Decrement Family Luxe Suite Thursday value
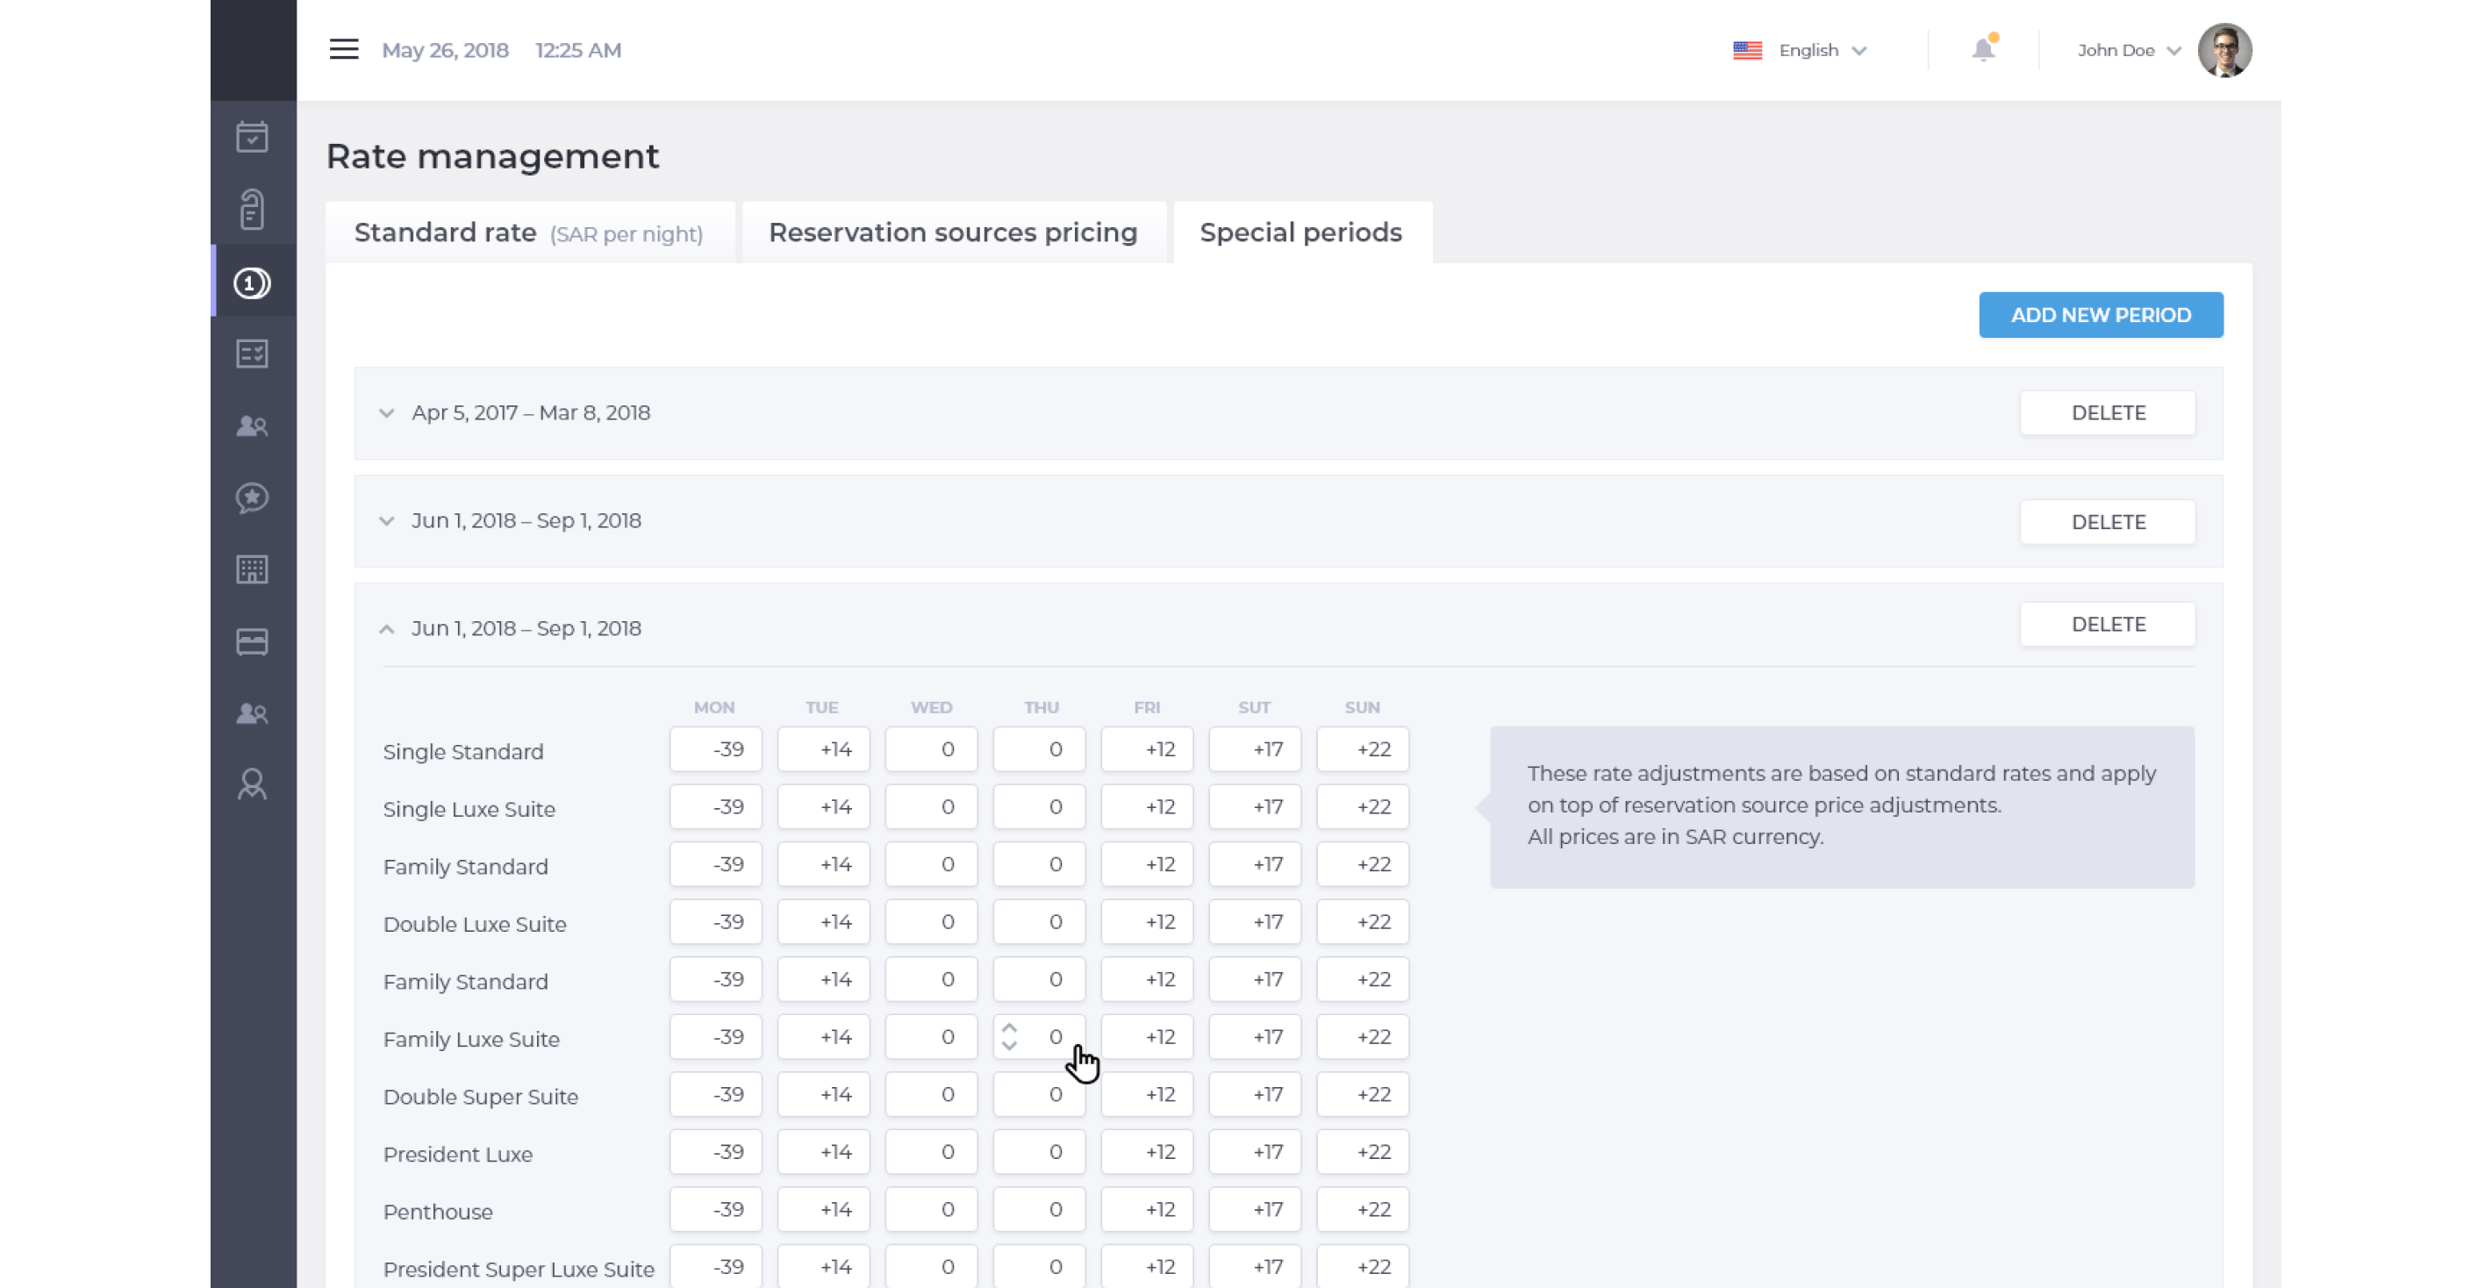 pyautogui.click(x=1009, y=1046)
